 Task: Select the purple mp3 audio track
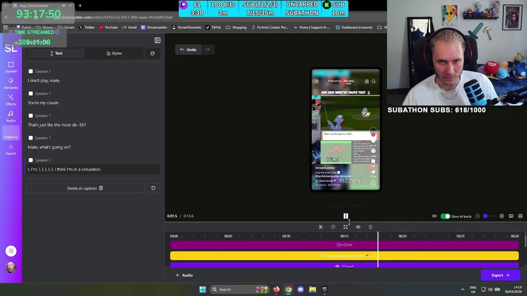[x=344, y=266]
